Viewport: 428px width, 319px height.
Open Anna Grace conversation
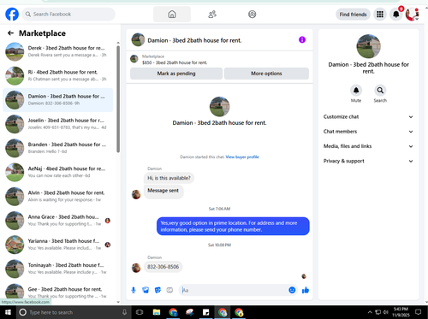tap(58, 221)
